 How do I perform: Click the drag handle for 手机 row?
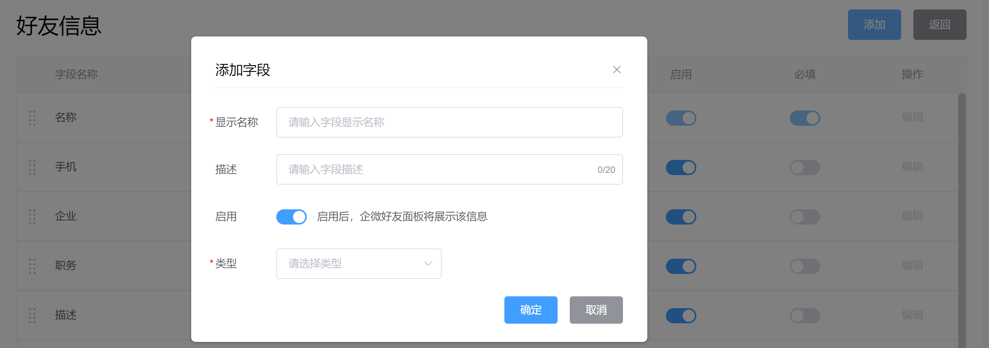(x=32, y=167)
